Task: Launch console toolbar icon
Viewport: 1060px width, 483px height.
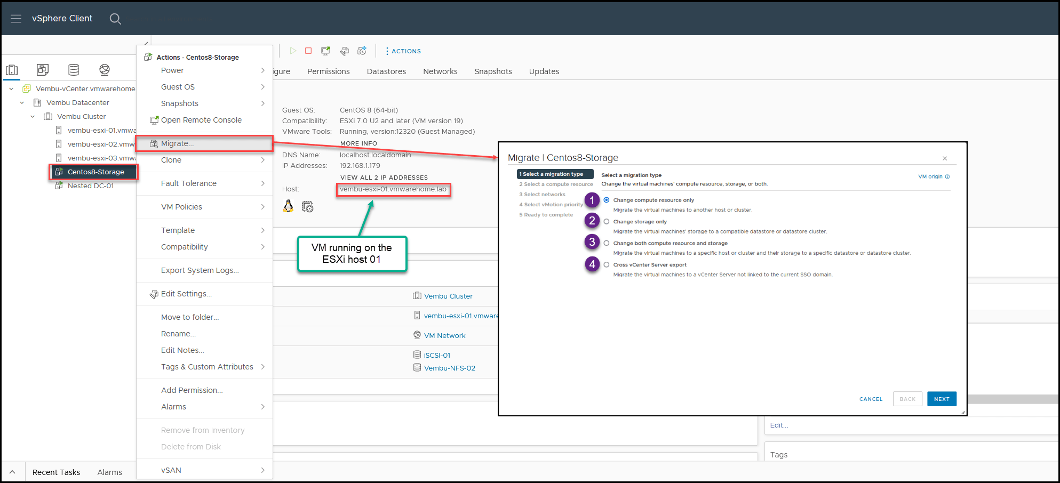Action: click(x=325, y=51)
